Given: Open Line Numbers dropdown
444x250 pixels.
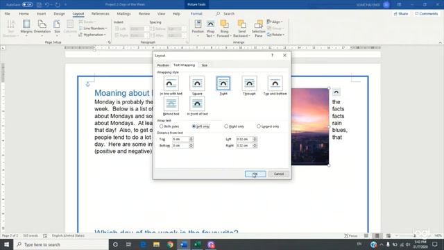Looking at the screenshot, I should coord(93,28).
